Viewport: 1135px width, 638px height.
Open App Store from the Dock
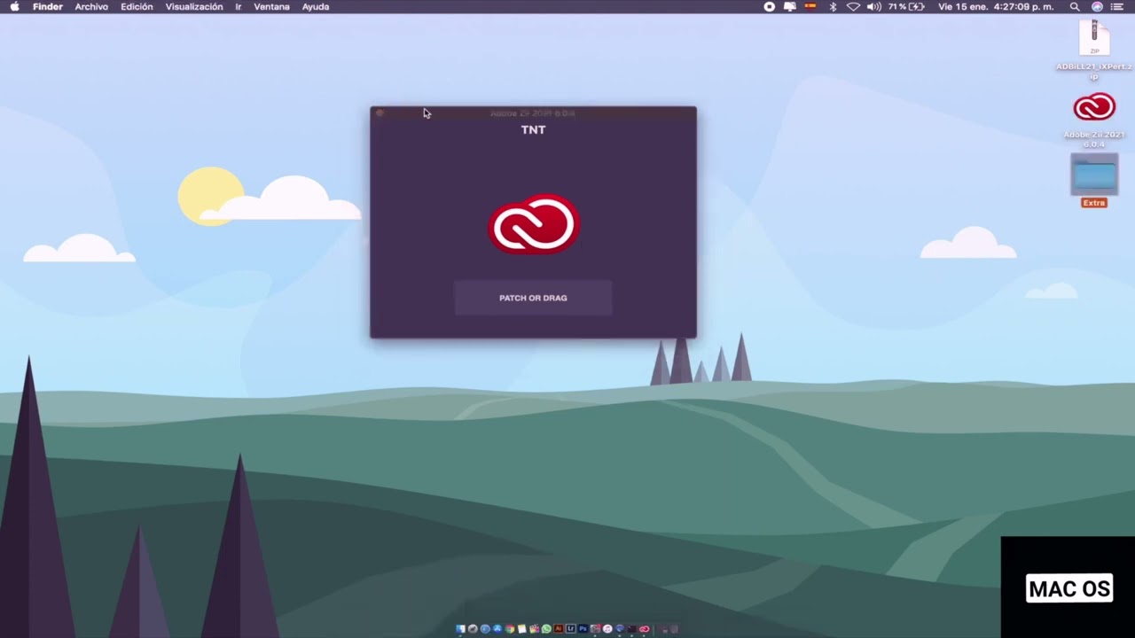click(497, 629)
